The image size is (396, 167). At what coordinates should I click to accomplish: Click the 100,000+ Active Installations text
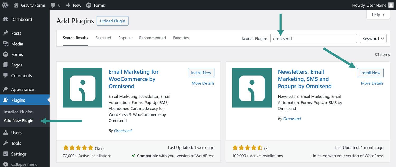click(x=257, y=156)
